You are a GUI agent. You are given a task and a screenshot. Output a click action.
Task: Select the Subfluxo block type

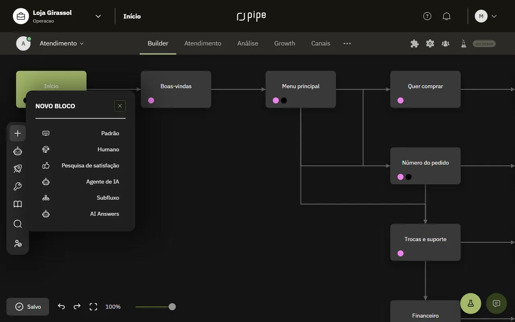(x=80, y=198)
